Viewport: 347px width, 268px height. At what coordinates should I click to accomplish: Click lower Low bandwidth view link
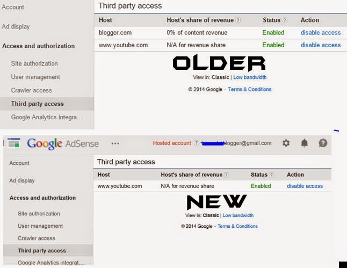[238, 215]
